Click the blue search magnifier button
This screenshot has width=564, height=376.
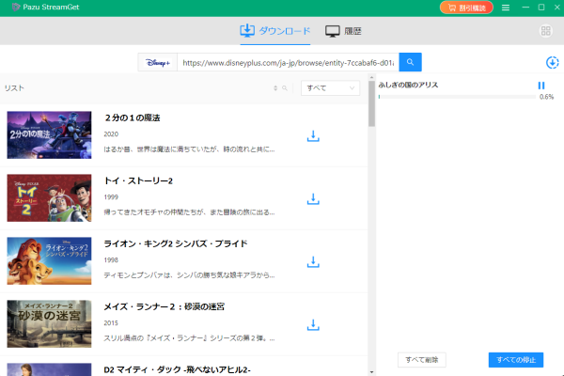click(410, 62)
